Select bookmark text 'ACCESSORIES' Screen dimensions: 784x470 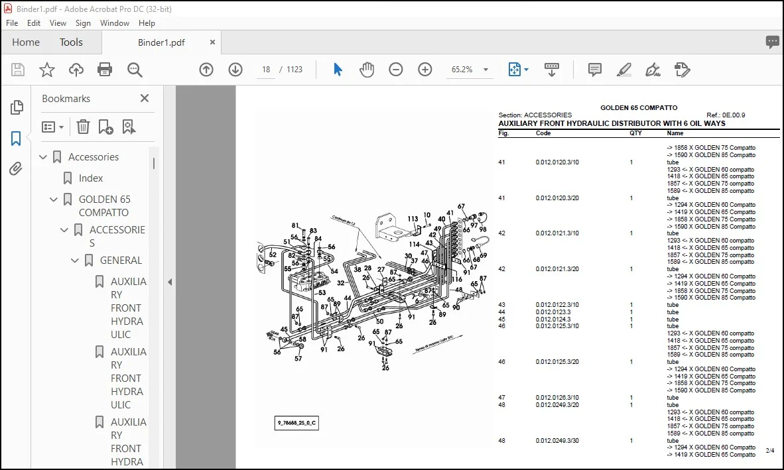(x=117, y=236)
